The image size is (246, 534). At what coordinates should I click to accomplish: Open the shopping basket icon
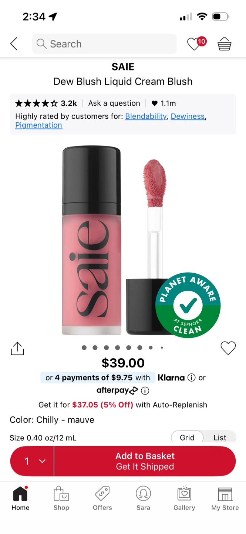[224, 44]
